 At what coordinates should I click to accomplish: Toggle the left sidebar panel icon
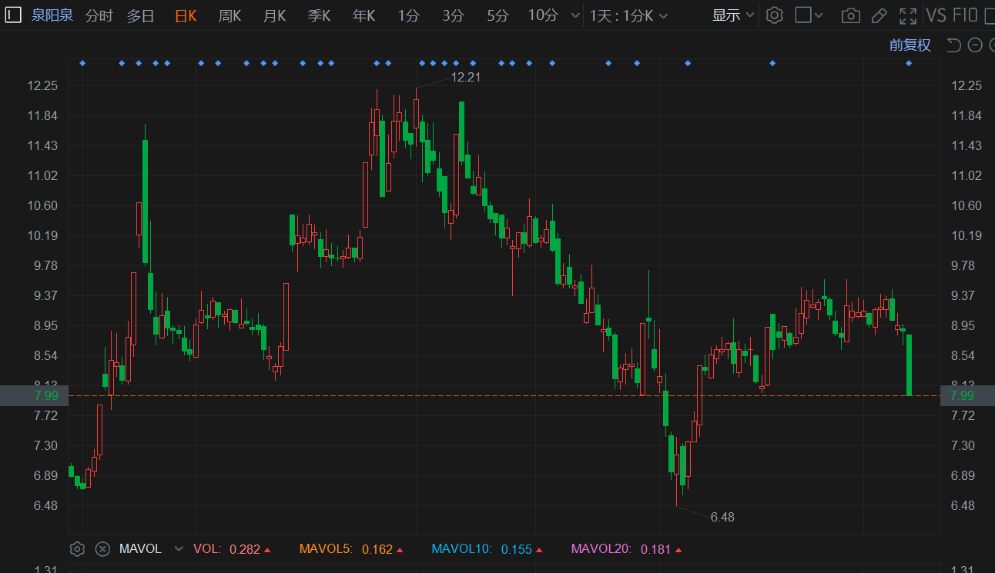tap(13, 15)
